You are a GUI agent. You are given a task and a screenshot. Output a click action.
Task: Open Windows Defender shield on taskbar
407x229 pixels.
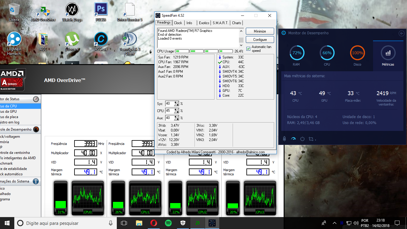[183, 223]
